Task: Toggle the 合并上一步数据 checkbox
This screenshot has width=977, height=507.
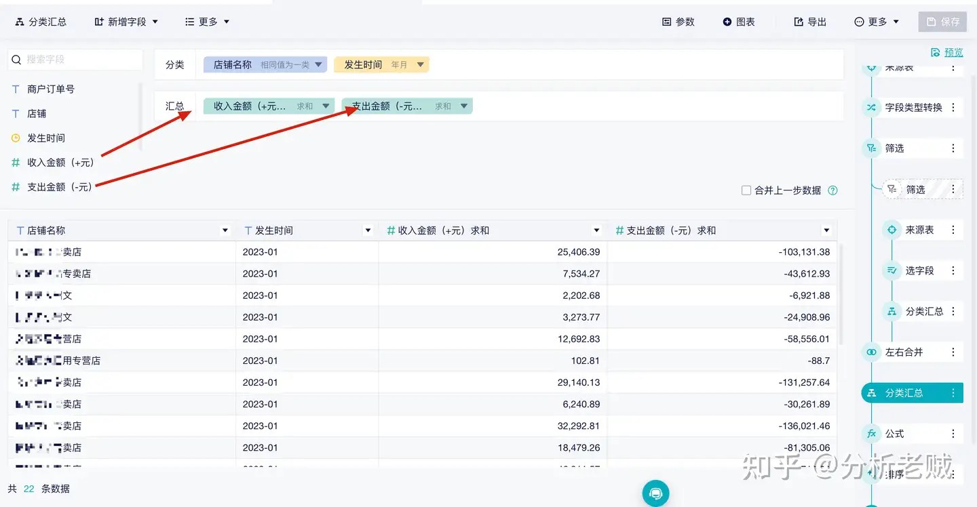Action: 746,190
